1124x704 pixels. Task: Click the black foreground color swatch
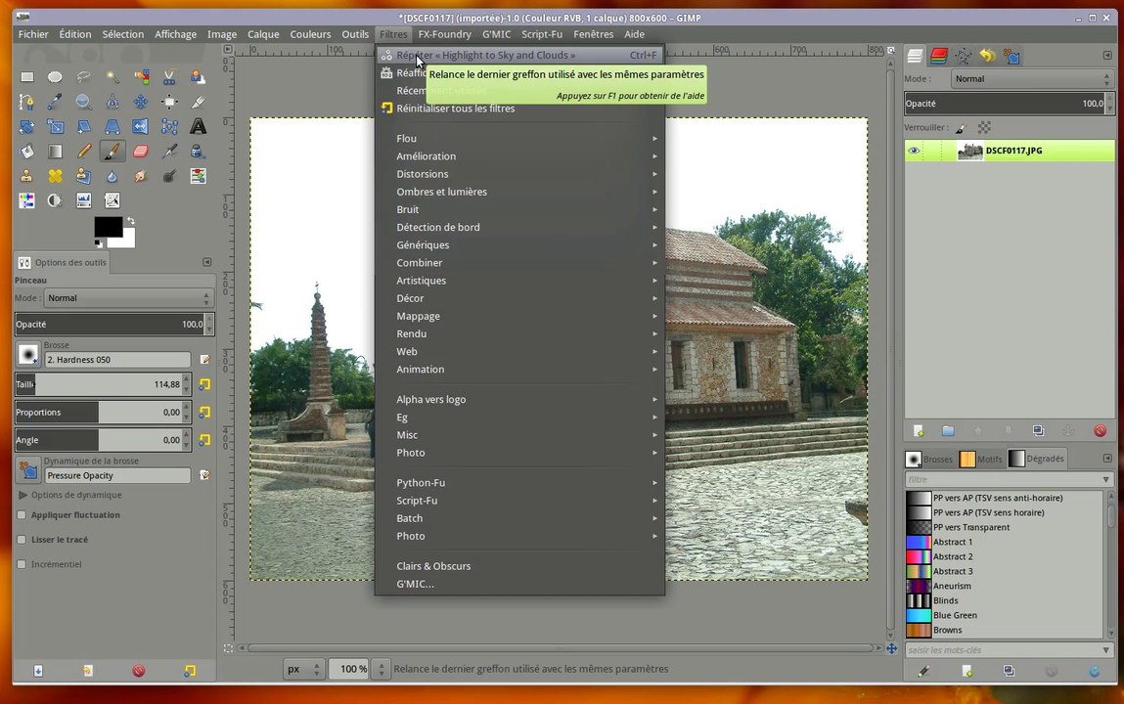click(108, 226)
